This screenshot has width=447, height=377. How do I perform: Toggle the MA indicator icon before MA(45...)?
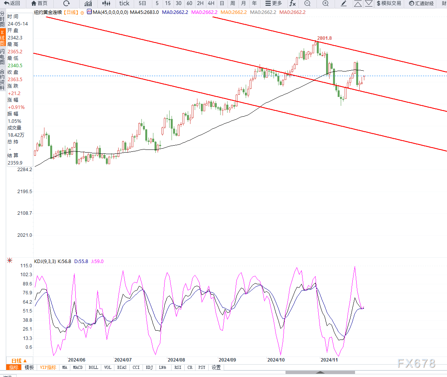(x=89, y=12)
